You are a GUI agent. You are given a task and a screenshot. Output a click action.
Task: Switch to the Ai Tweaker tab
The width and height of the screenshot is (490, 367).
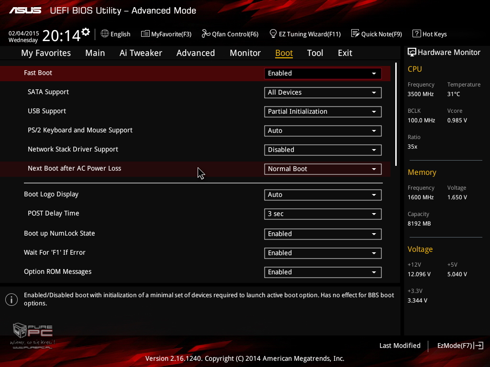[141, 53]
